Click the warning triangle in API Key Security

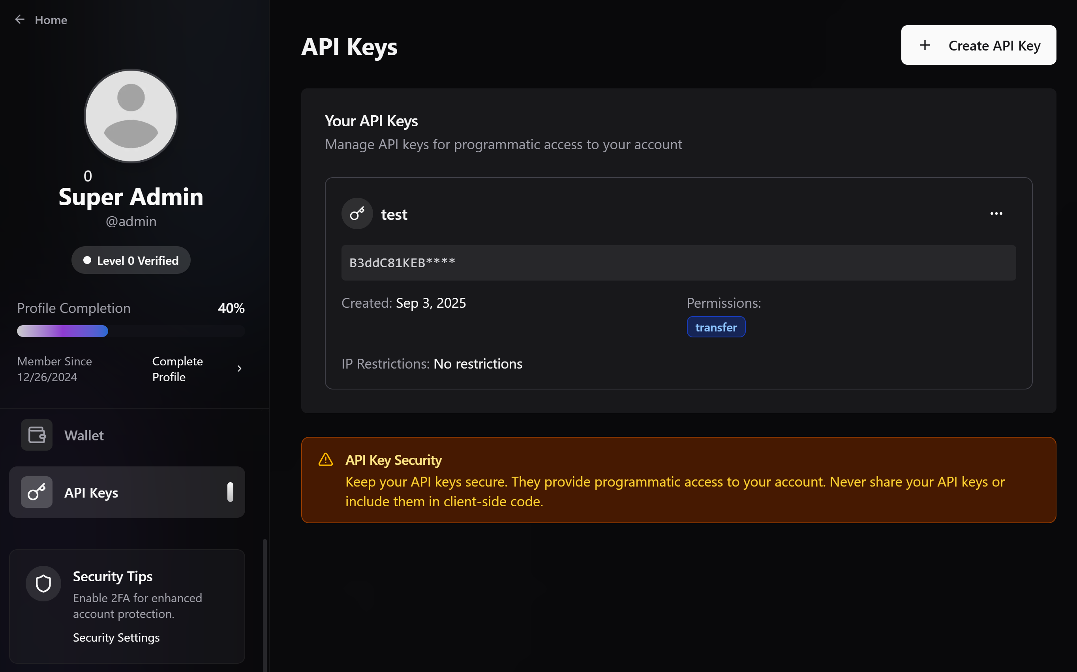tap(325, 460)
